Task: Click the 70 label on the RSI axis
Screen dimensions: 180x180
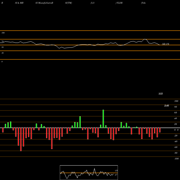Action: (x=3, y=41)
